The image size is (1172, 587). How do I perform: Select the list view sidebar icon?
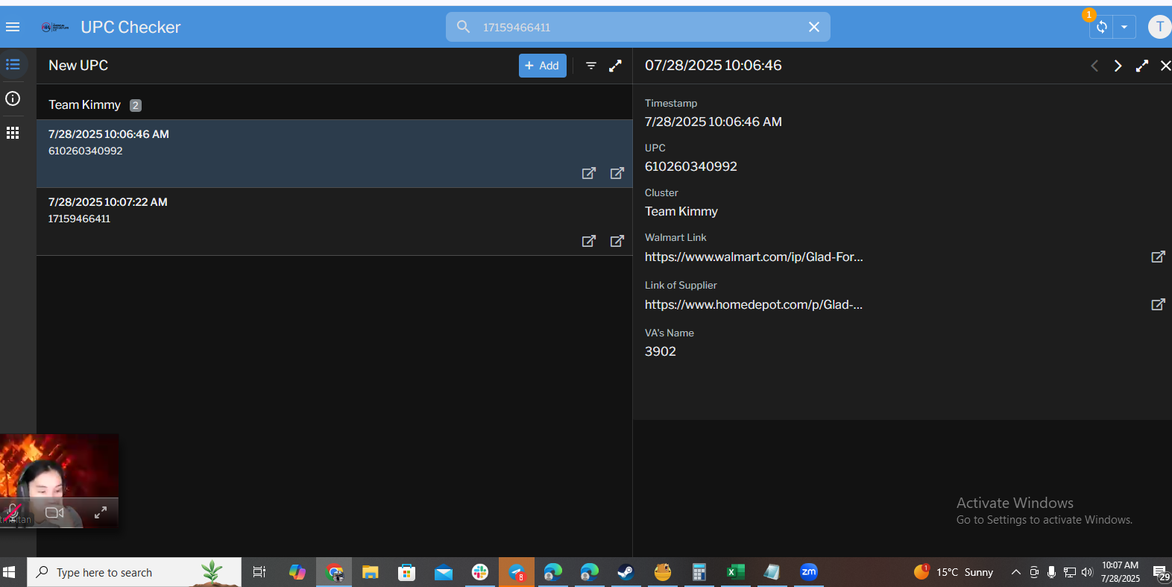coord(13,64)
